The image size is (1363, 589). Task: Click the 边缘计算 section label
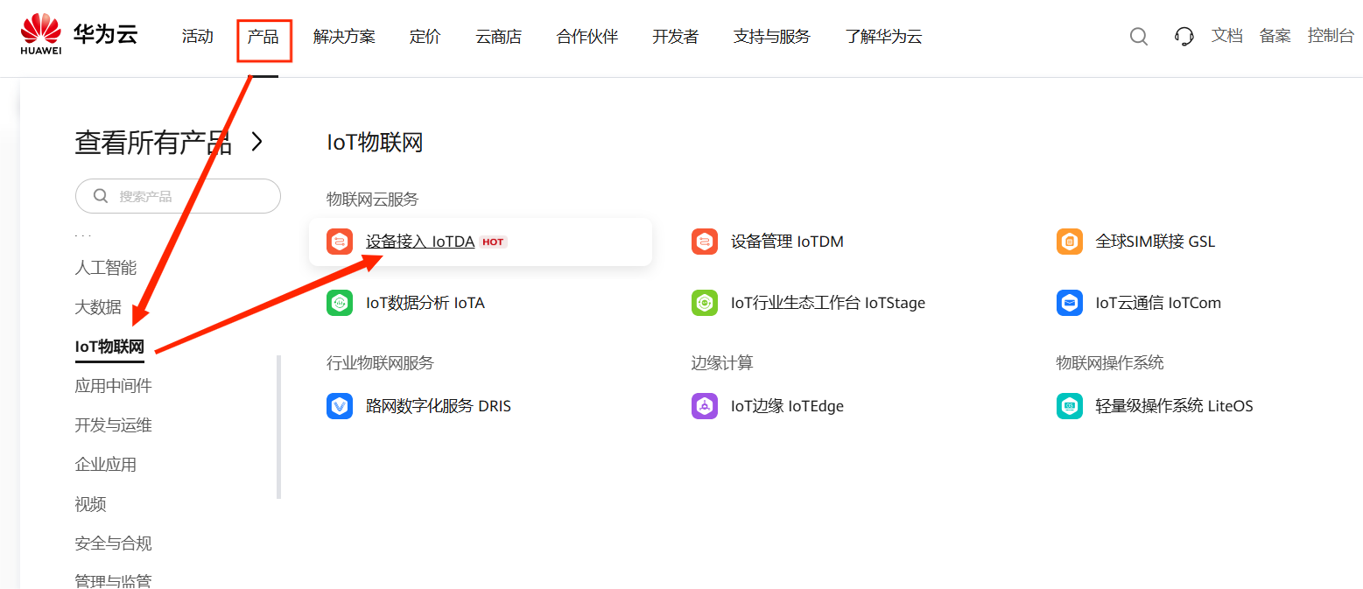pyautogui.click(x=722, y=362)
